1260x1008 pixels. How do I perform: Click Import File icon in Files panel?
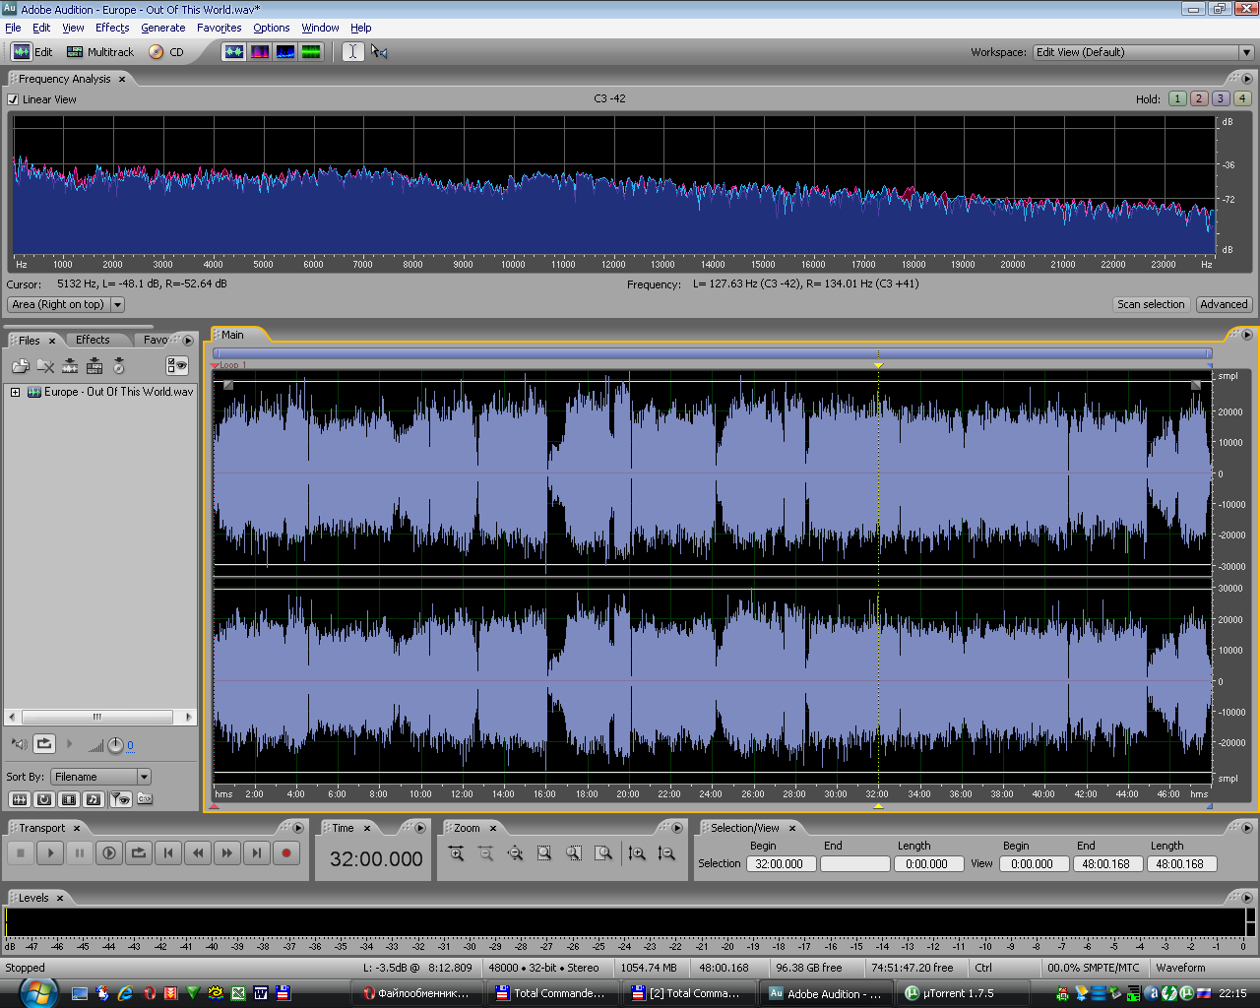[x=20, y=366]
